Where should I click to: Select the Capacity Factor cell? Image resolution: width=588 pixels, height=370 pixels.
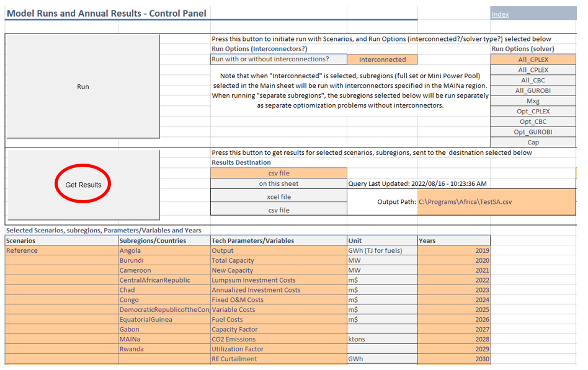(278, 329)
